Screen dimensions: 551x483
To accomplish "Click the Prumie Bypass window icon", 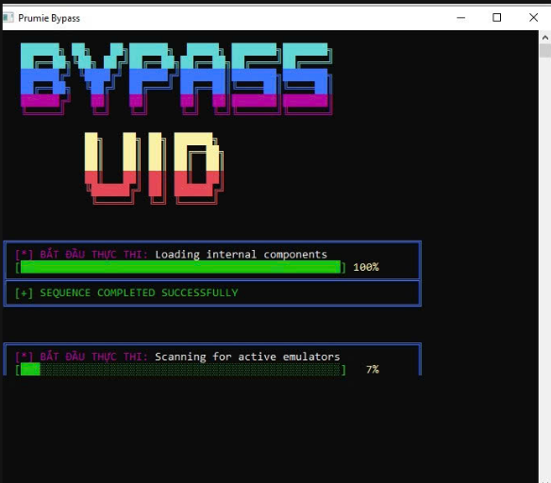I will click(8, 18).
